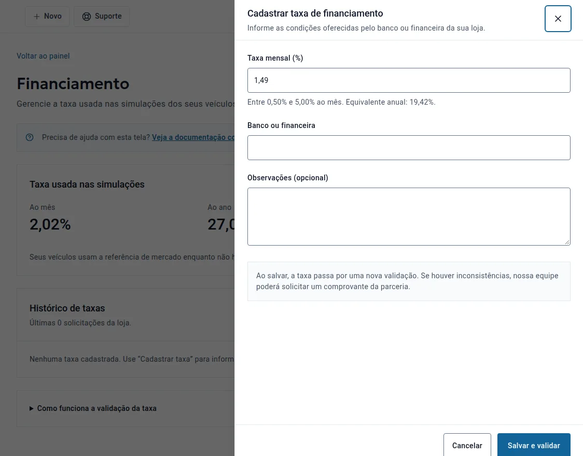
Task: Click the disclosure triangle before Como funciona
Action: pyautogui.click(x=32, y=408)
